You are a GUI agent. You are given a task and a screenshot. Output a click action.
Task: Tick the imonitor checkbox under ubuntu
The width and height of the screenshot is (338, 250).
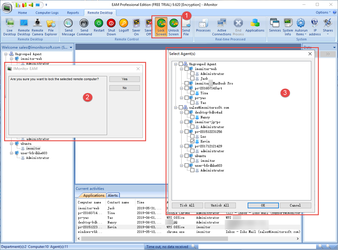(x=192, y=161)
